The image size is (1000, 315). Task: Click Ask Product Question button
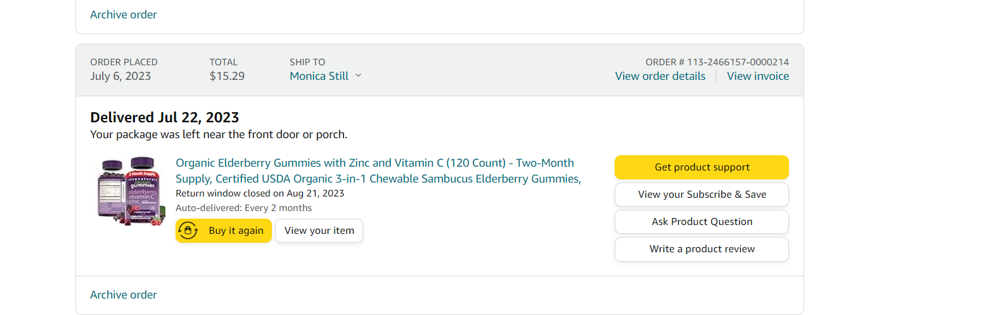coord(702,222)
